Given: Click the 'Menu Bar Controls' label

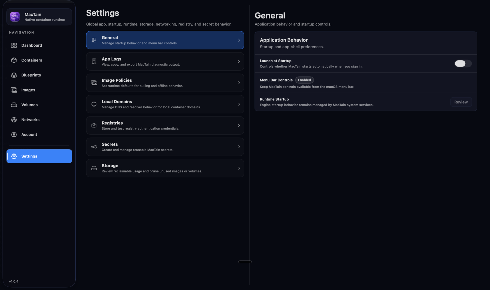Looking at the screenshot, I should (x=276, y=80).
